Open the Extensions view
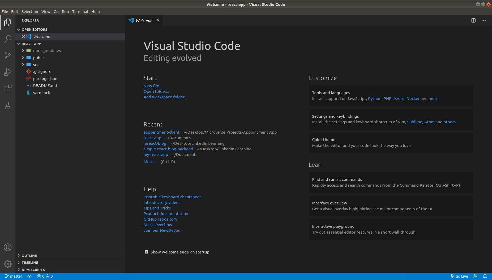The height and width of the screenshot is (280, 492). click(x=8, y=89)
